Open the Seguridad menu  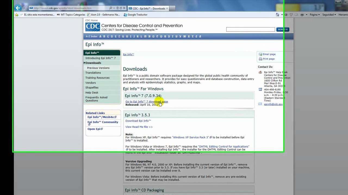[329, 15]
